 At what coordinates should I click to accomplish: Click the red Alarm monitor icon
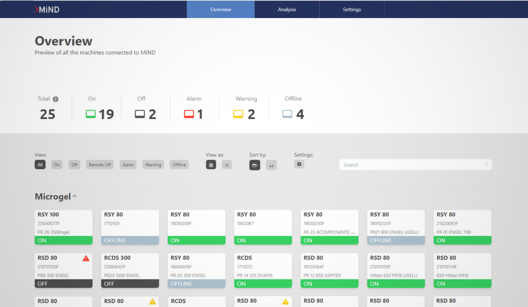[x=189, y=114]
